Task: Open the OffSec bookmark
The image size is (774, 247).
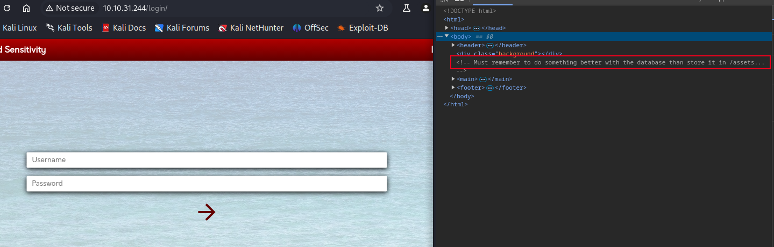Action: click(x=310, y=28)
